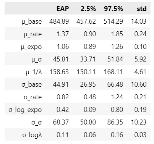This screenshot has height=144, width=154.
Task: Select the σ_logλ row label
Action: (32, 135)
